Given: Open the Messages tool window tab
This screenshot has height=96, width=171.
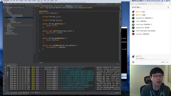Looking at the screenshot, I should click(26, 93).
